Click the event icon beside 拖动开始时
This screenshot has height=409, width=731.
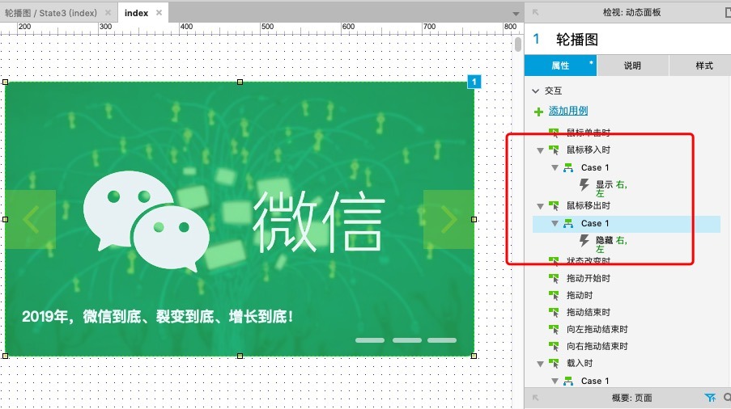(554, 278)
